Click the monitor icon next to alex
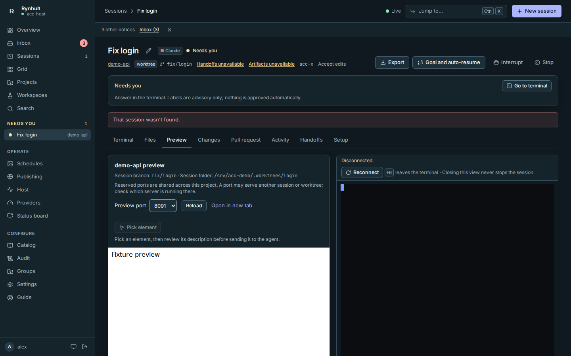The image size is (571, 356). [73, 347]
